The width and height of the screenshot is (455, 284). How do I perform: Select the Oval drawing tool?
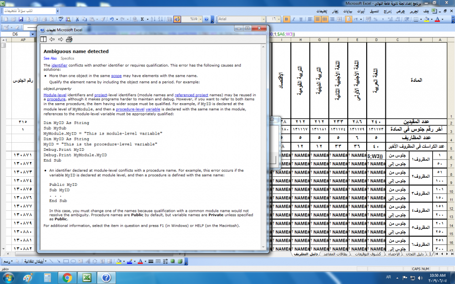tap(73, 261)
